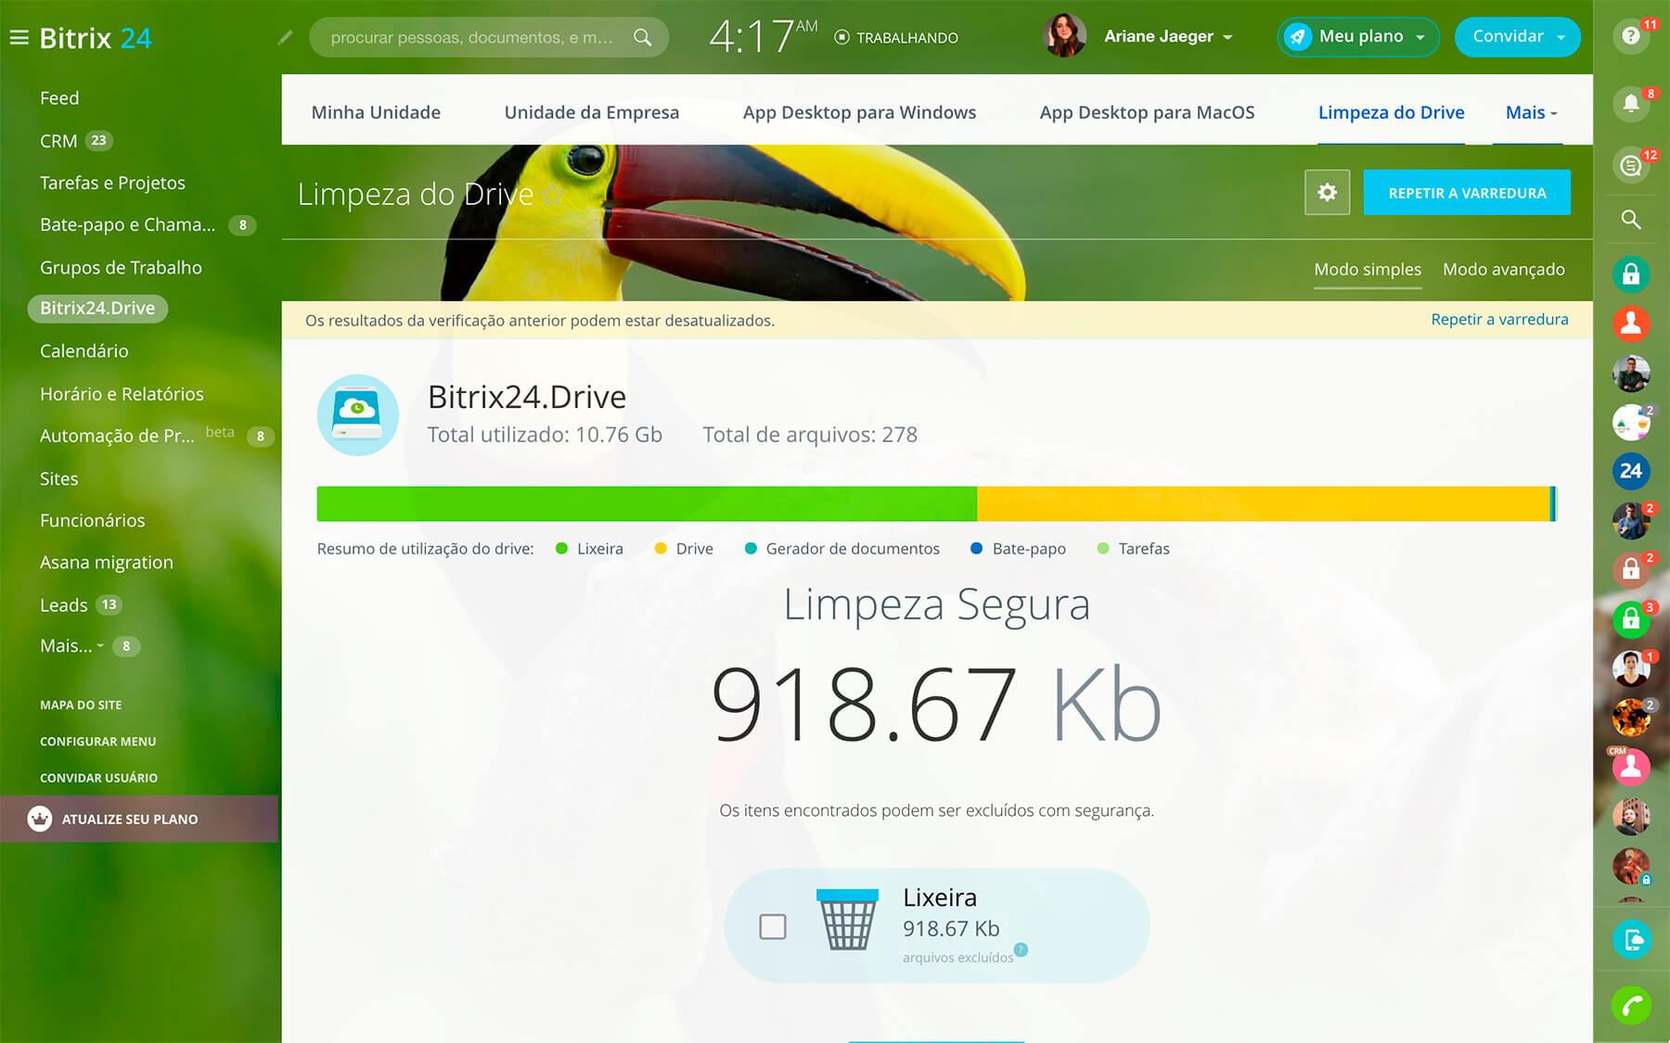Click the green phone call icon
The width and height of the screenshot is (1670, 1043).
(x=1630, y=1005)
